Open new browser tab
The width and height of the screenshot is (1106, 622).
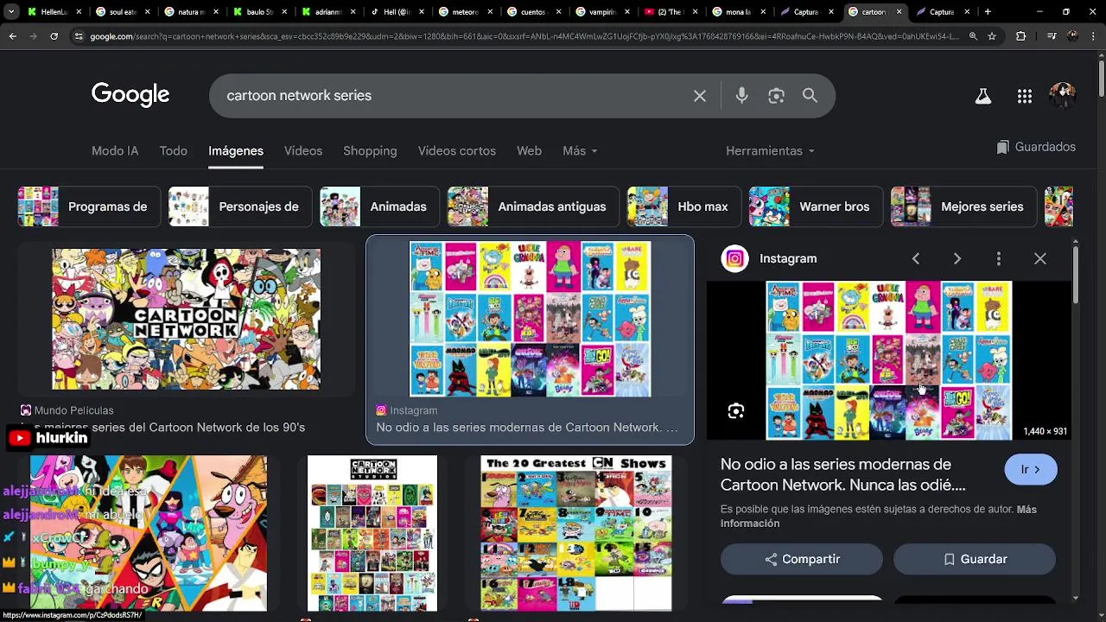[988, 12]
